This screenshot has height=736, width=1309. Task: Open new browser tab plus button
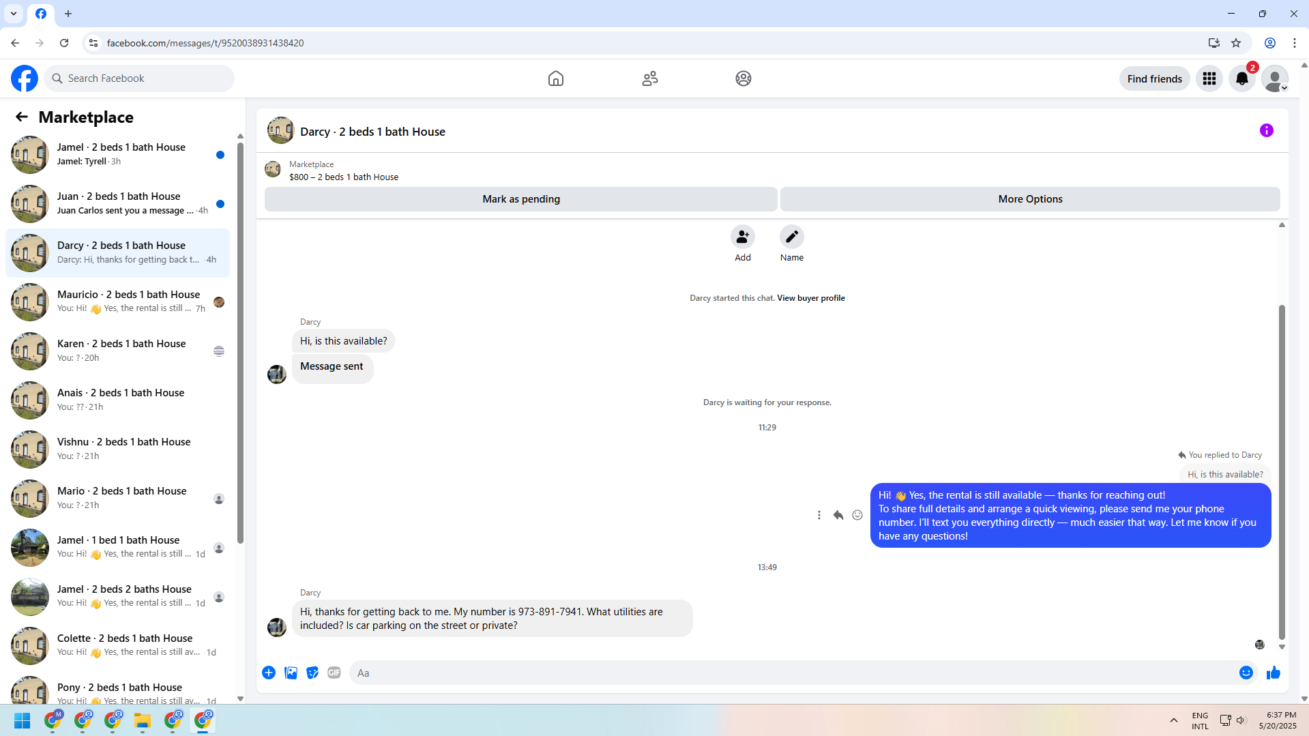pyautogui.click(x=68, y=14)
